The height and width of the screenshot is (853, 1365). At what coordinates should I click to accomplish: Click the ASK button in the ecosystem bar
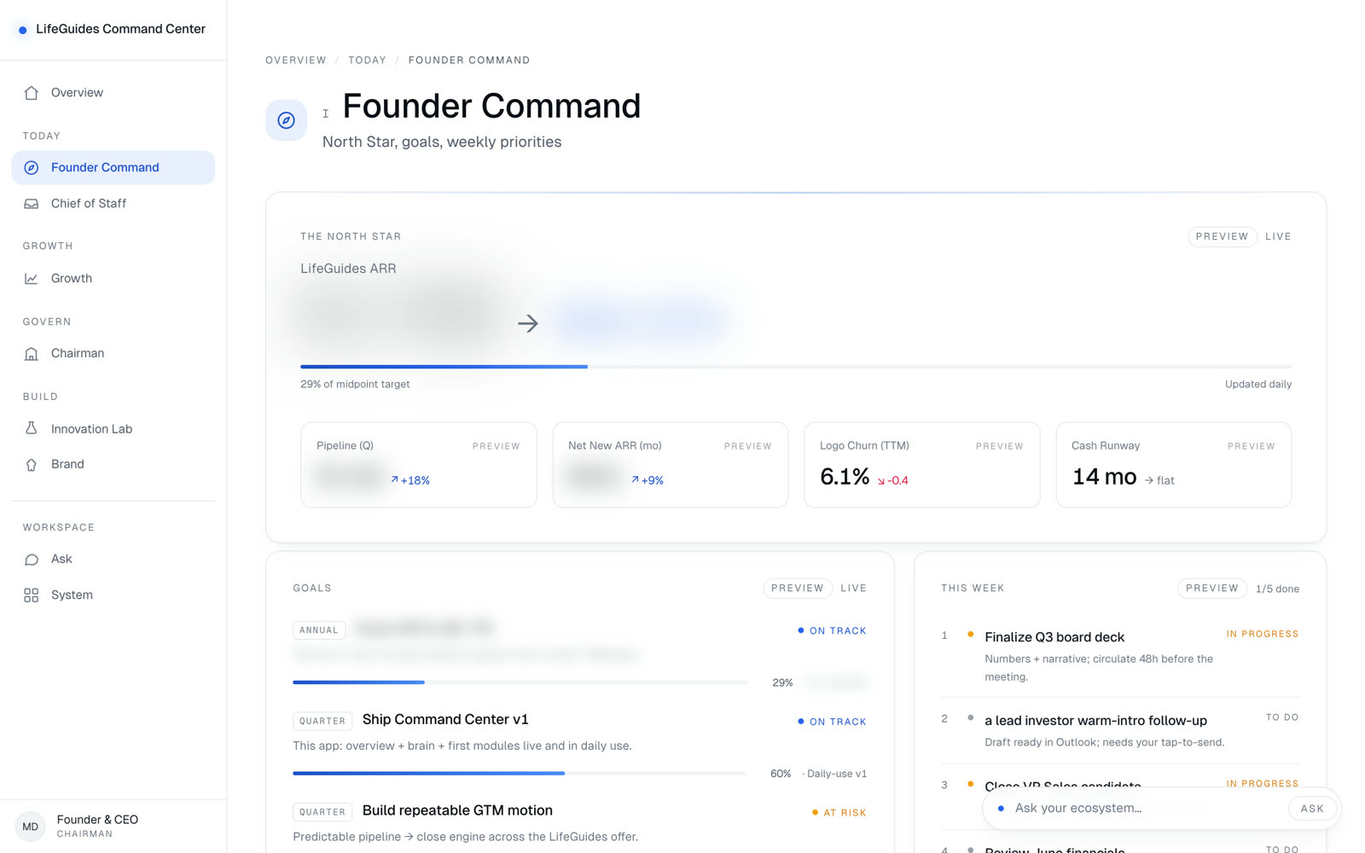[1312, 809]
